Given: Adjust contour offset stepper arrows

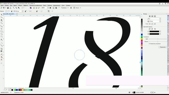Looking at the screenshot, I should (x=160, y=21).
